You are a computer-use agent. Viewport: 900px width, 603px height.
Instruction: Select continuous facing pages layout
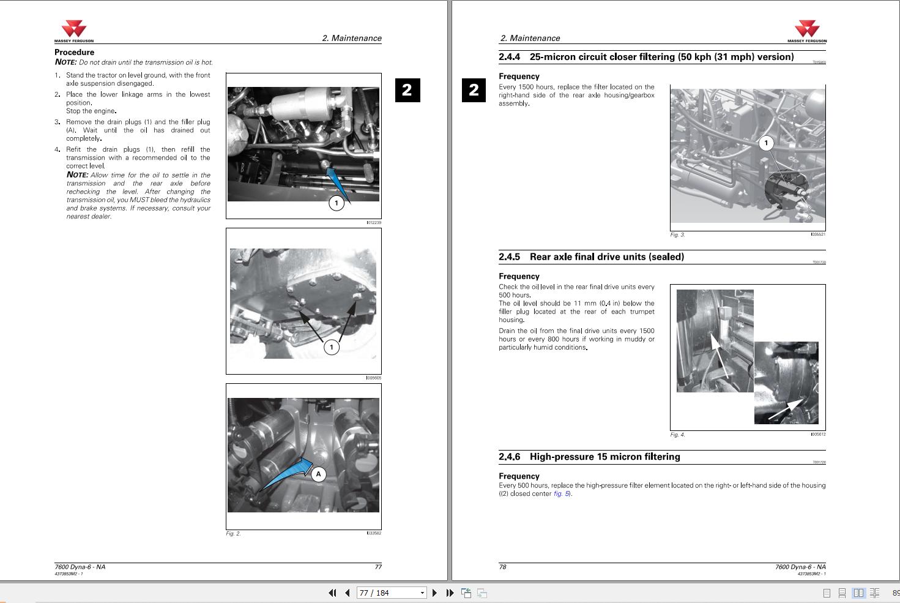(x=874, y=593)
